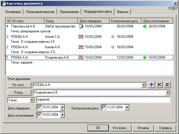
Task: Click the green status dot for 26/03/2004
Action: [x=145, y=26]
